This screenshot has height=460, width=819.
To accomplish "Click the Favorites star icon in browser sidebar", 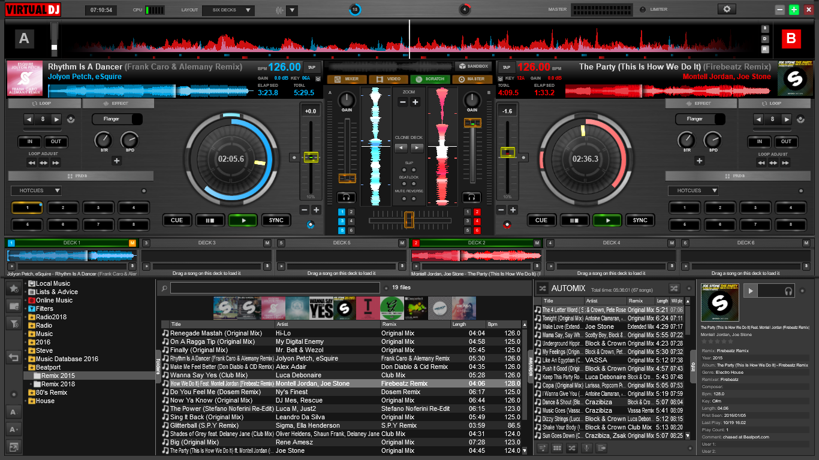I will 13,289.
